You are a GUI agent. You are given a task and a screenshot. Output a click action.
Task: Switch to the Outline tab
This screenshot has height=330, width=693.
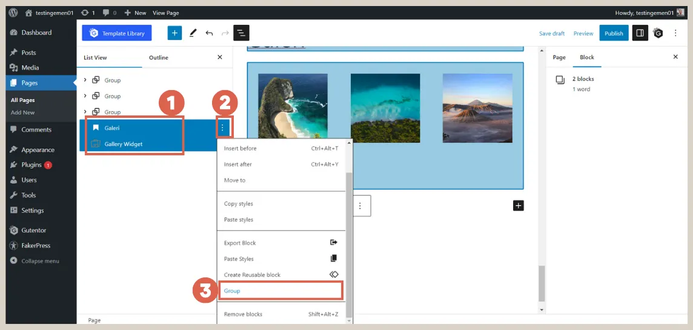[x=159, y=57]
